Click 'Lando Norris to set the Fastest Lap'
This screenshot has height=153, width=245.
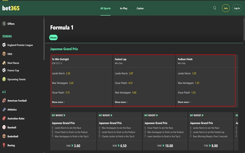point(209,132)
